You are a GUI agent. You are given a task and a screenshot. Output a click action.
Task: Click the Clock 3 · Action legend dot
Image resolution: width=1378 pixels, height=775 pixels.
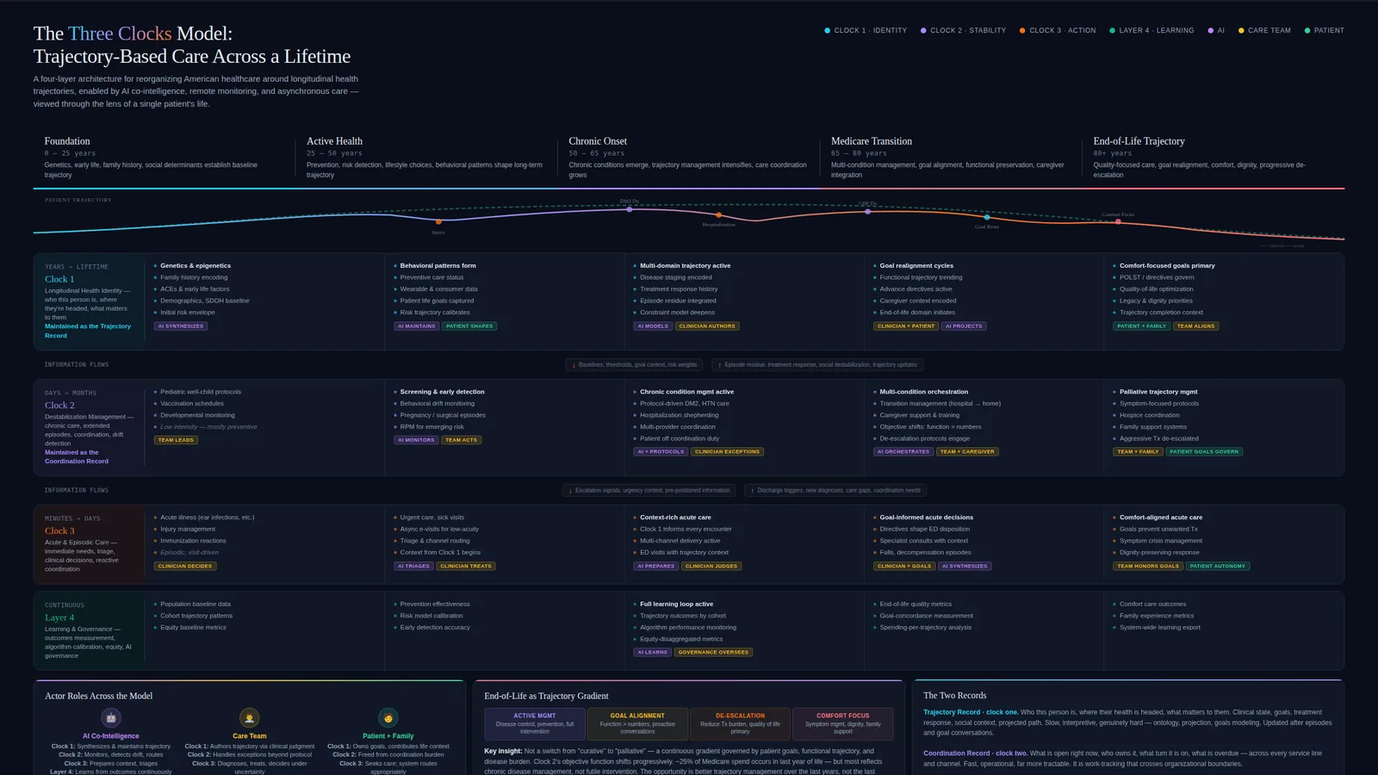[1022, 30]
